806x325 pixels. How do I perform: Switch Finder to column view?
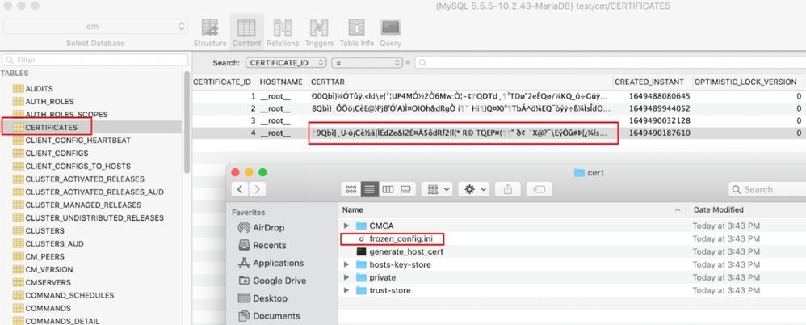[388, 189]
